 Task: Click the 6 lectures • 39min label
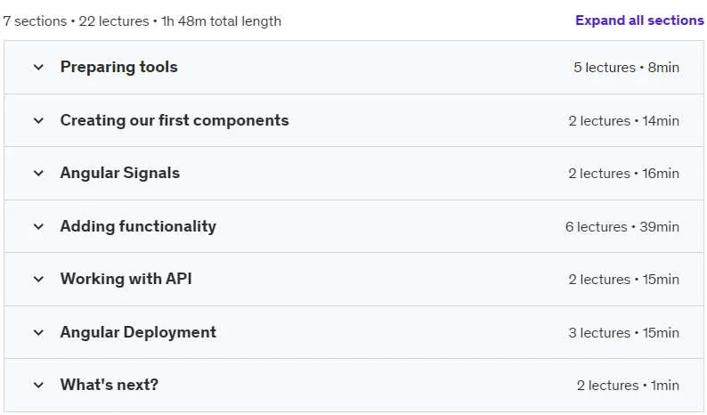coord(622,227)
